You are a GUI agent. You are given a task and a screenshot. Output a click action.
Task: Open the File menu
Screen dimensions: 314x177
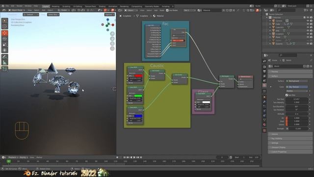[7, 6]
